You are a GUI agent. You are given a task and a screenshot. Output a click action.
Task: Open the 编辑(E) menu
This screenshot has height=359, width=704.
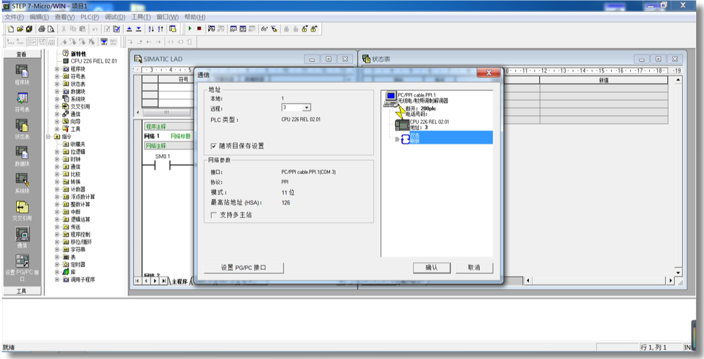(x=39, y=17)
